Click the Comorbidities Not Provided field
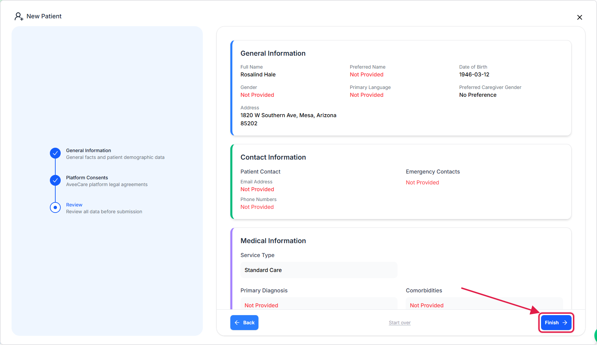 click(484, 304)
